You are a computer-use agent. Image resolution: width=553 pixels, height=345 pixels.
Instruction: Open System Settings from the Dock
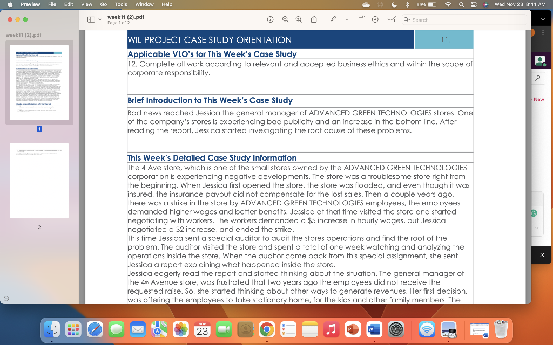click(x=396, y=330)
